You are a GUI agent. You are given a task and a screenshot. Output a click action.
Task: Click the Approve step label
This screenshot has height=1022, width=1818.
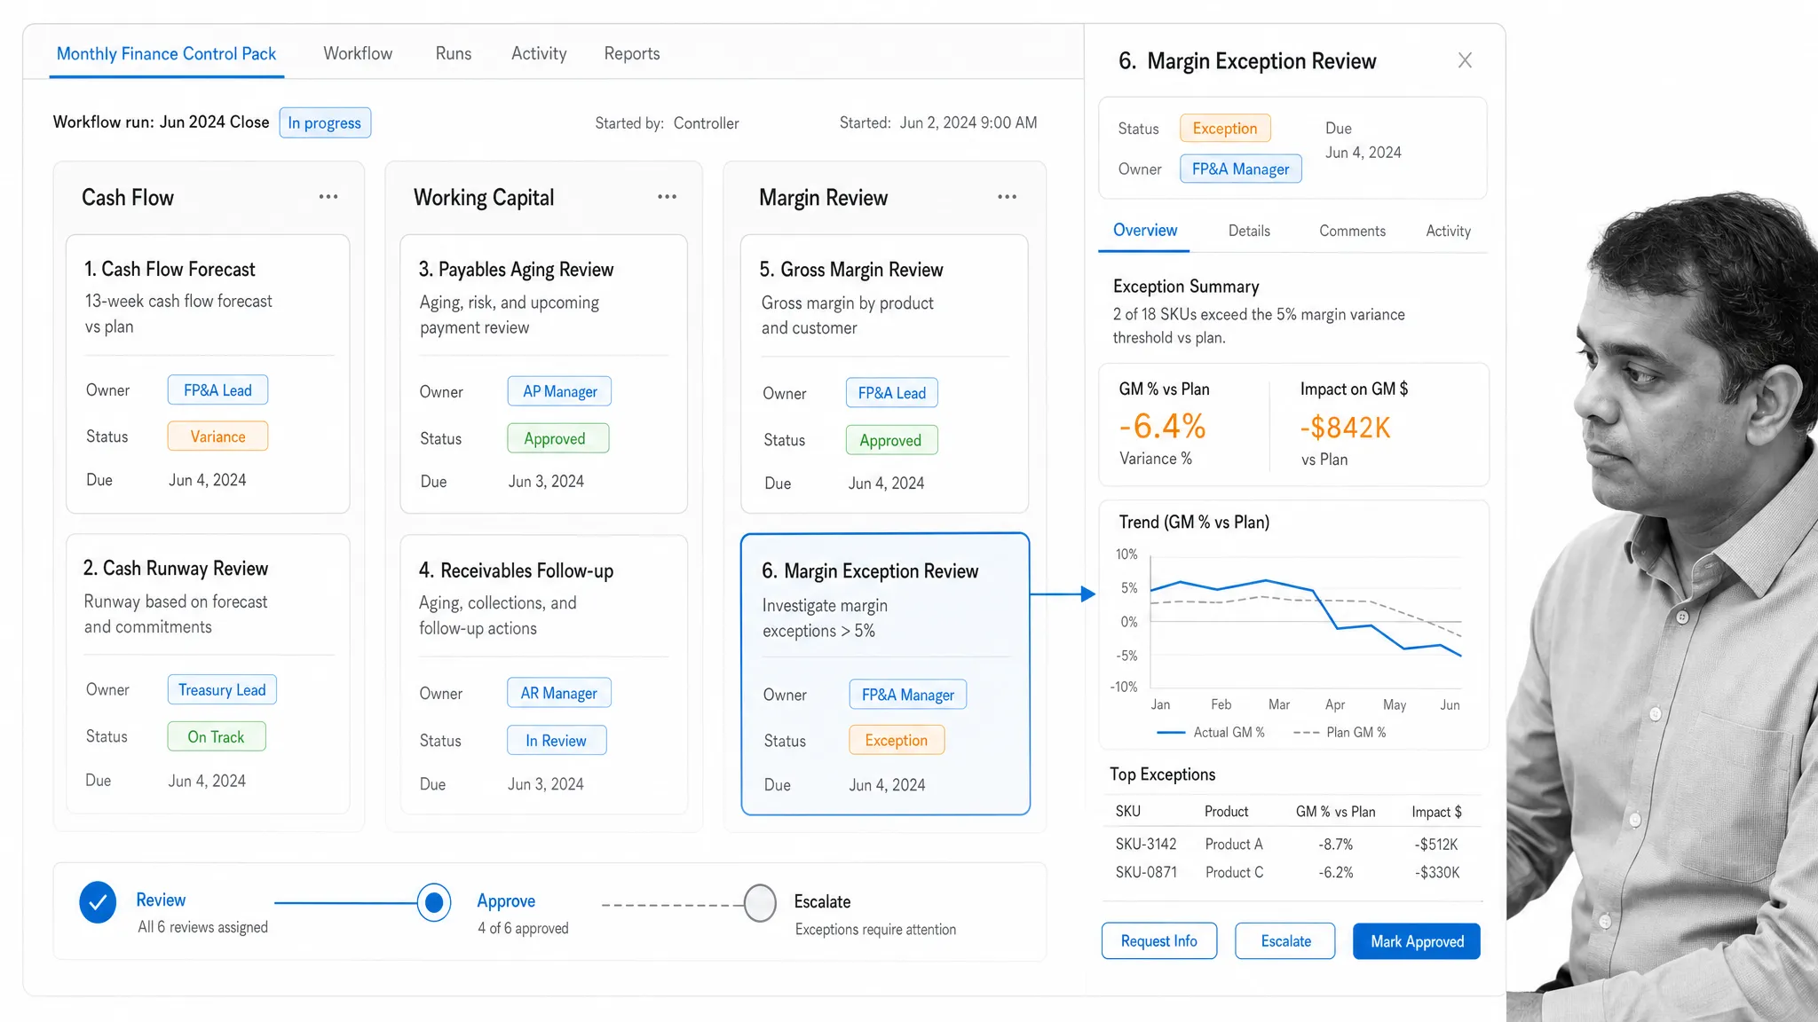click(506, 901)
